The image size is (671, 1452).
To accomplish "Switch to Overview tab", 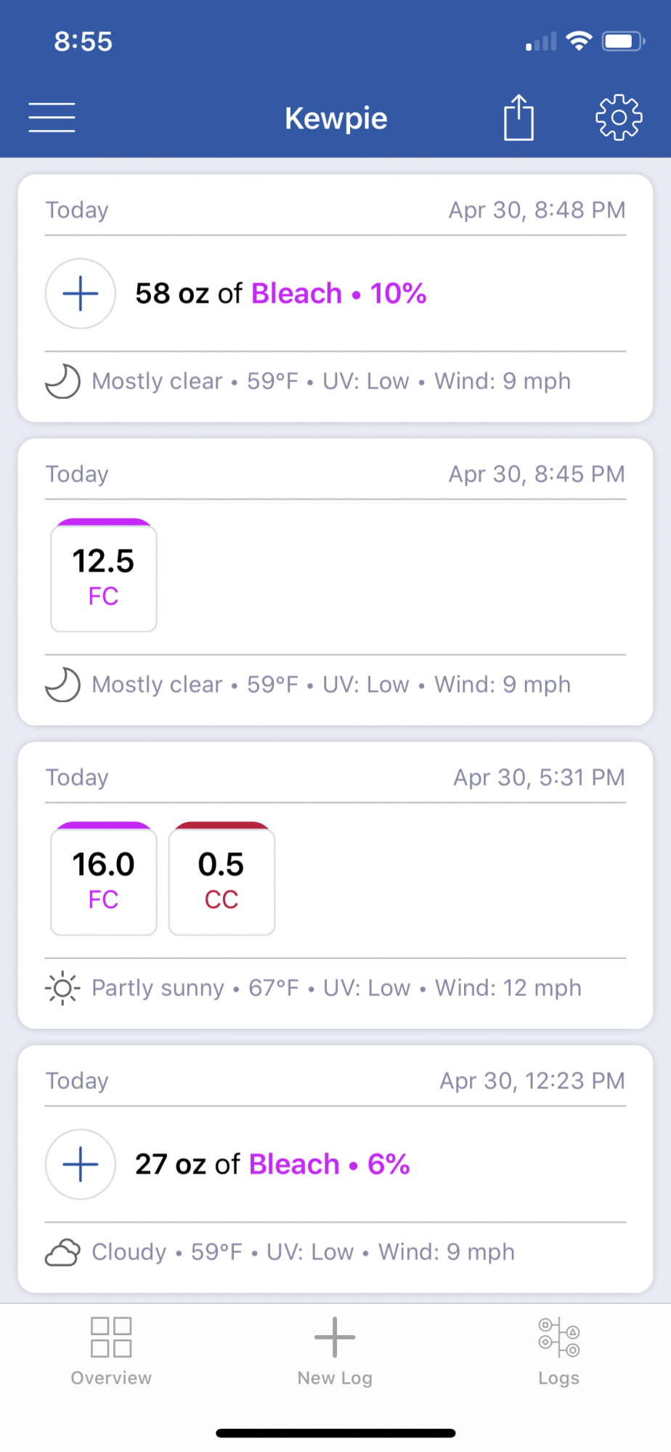I will point(111,1351).
